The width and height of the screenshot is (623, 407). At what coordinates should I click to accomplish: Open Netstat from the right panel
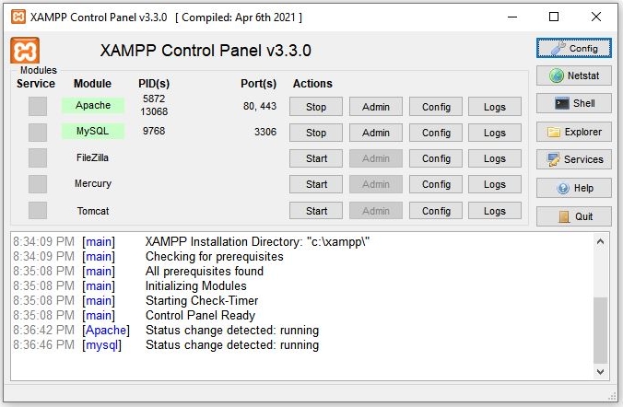(574, 76)
